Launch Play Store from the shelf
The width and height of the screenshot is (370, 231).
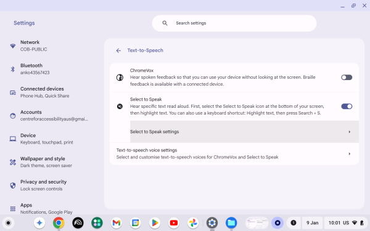click(x=155, y=223)
